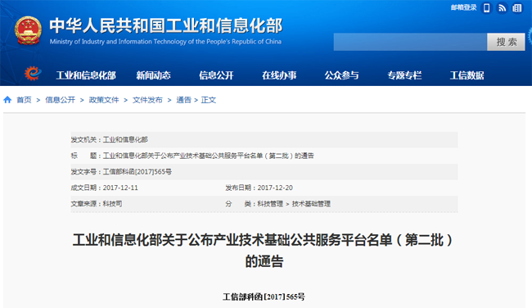The width and height of the screenshot is (532, 308).
Task: Click the national emblem logo
Action: click(x=28, y=30)
